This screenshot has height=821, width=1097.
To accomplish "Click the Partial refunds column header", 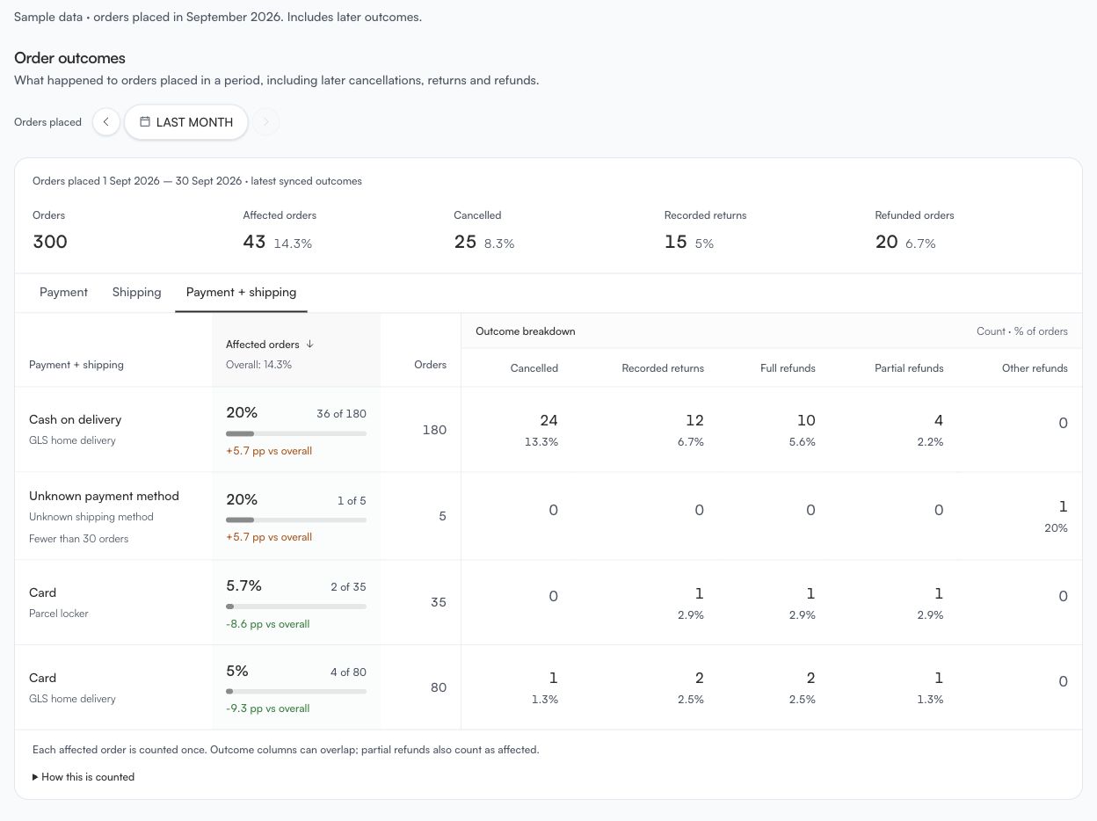I will pyautogui.click(x=909, y=368).
